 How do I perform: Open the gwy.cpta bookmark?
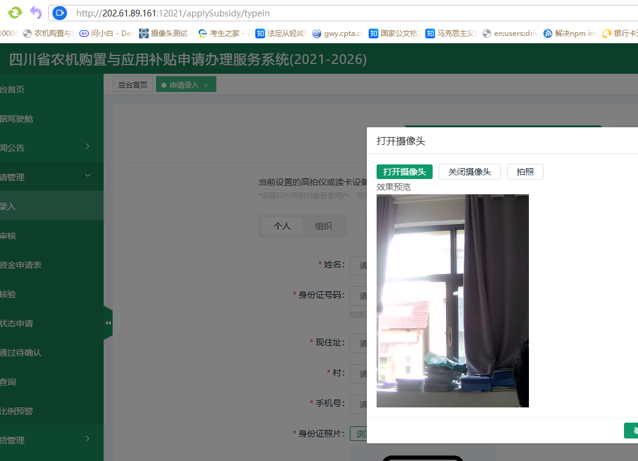[338, 33]
